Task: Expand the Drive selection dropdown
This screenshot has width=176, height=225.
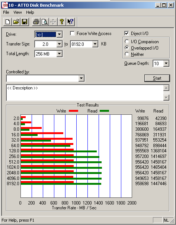Action: coord(59,34)
